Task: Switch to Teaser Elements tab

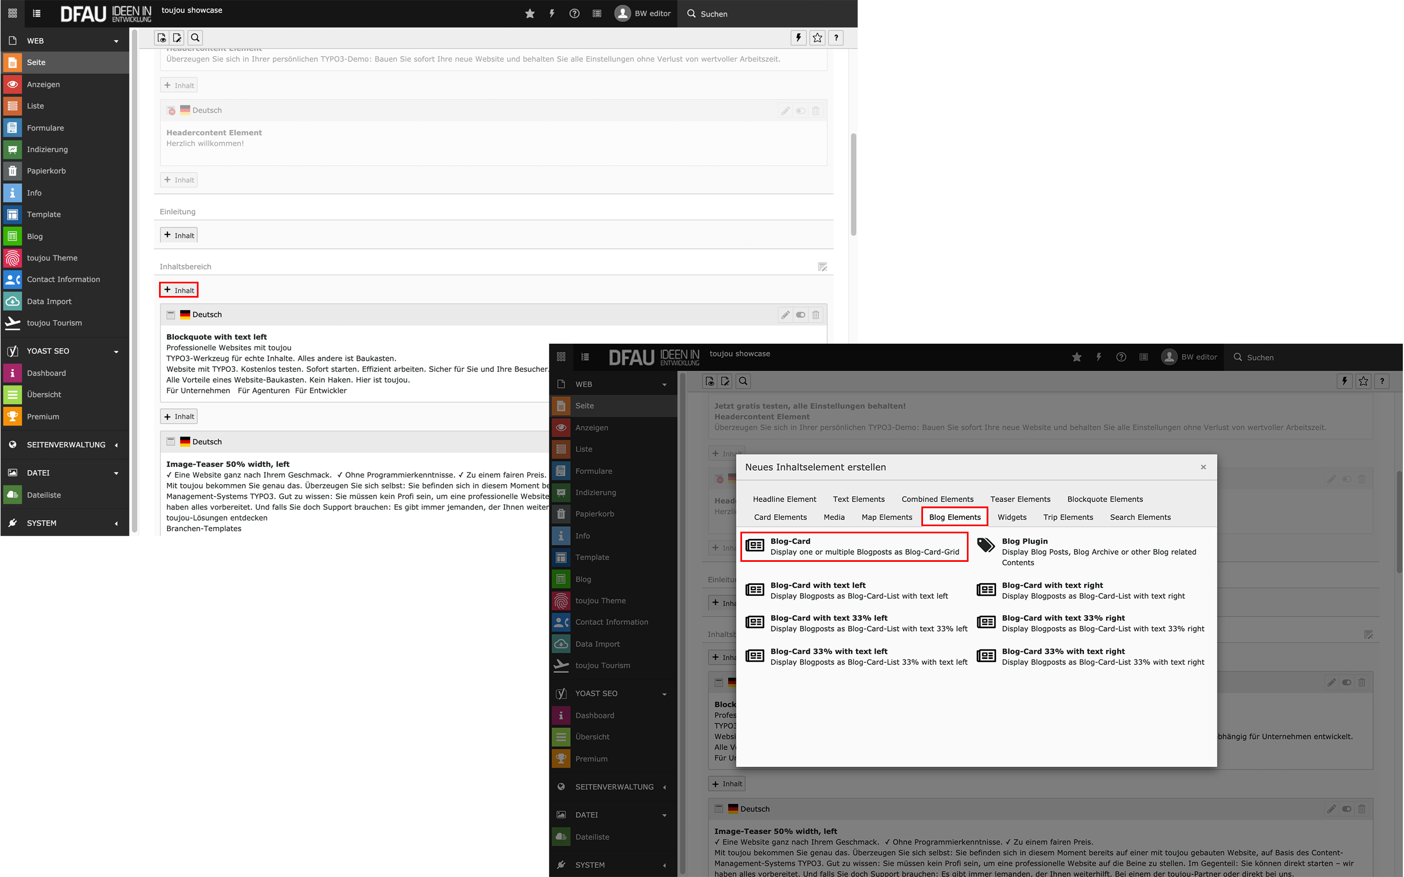Action: tap(1020, 499)
